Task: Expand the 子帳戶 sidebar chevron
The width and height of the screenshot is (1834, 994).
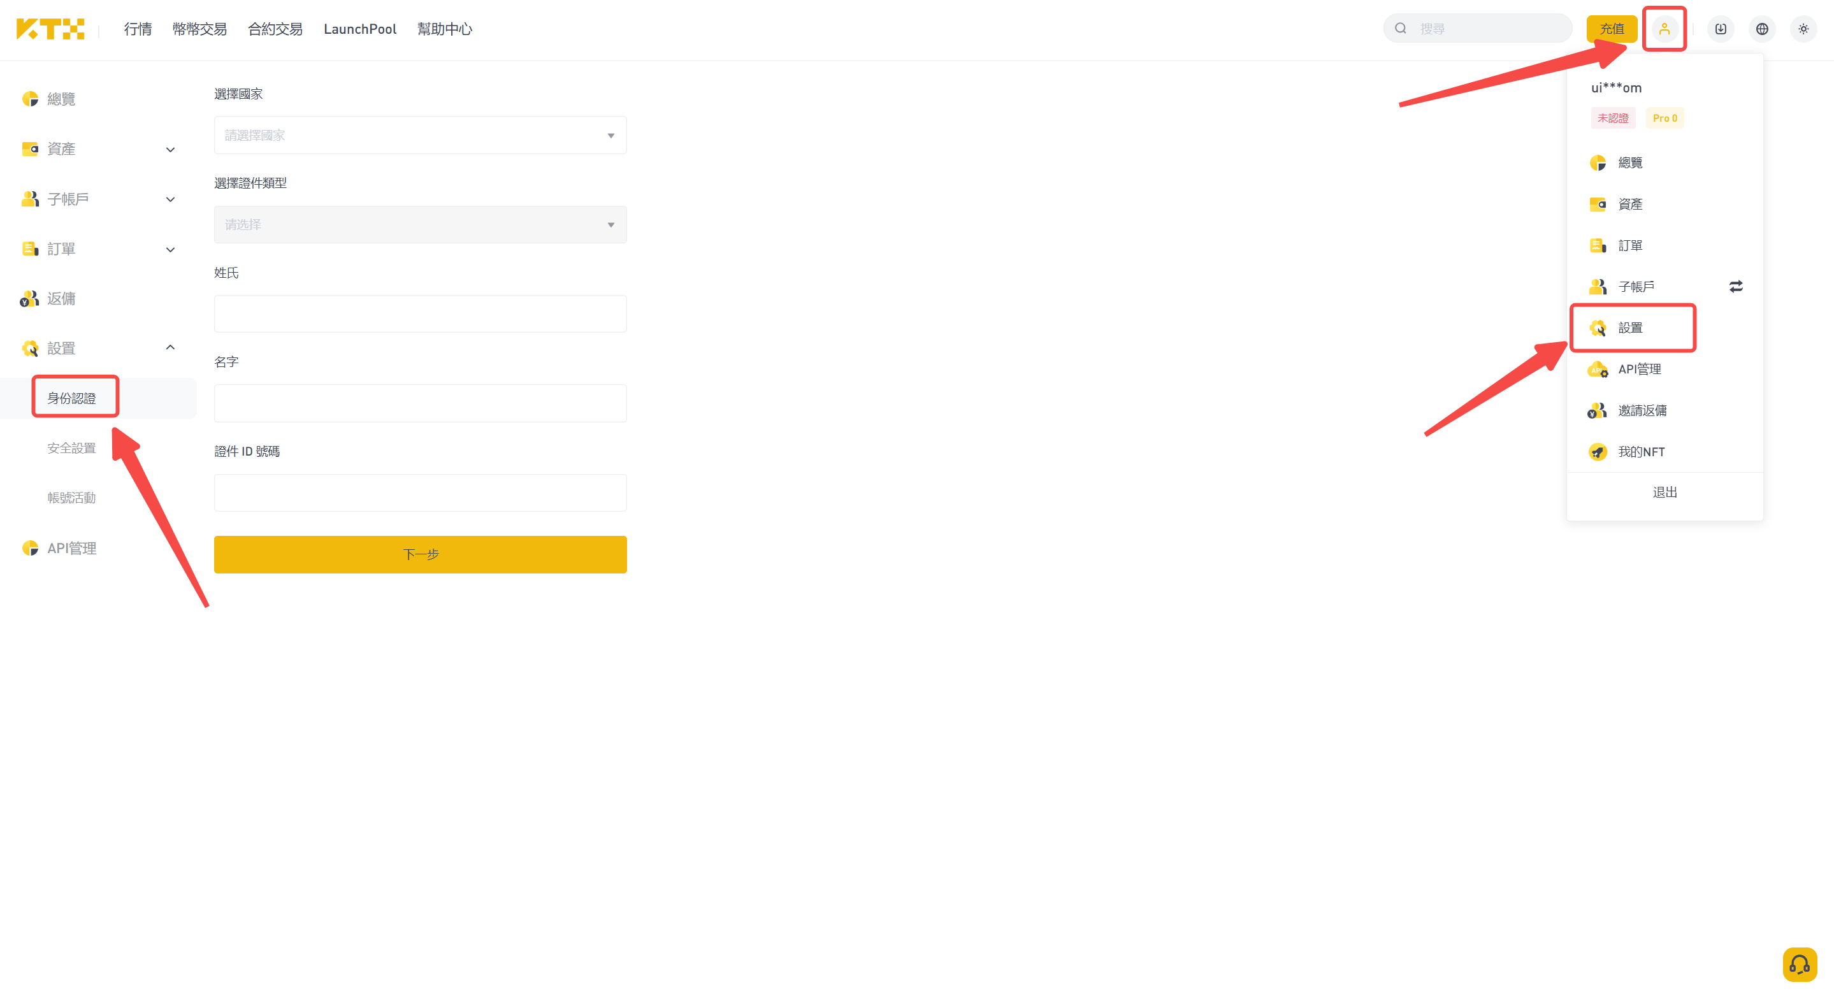Action: point(170,199)
